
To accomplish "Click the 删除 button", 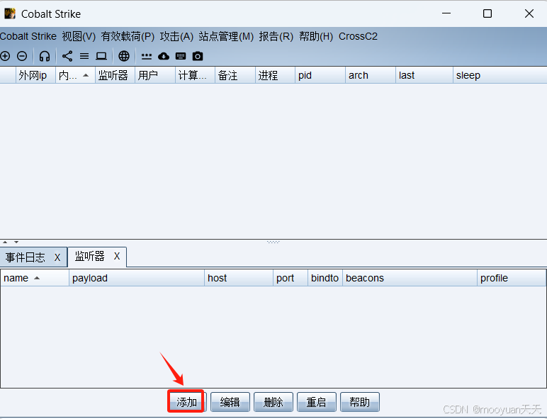I will (x=273, y=402).
